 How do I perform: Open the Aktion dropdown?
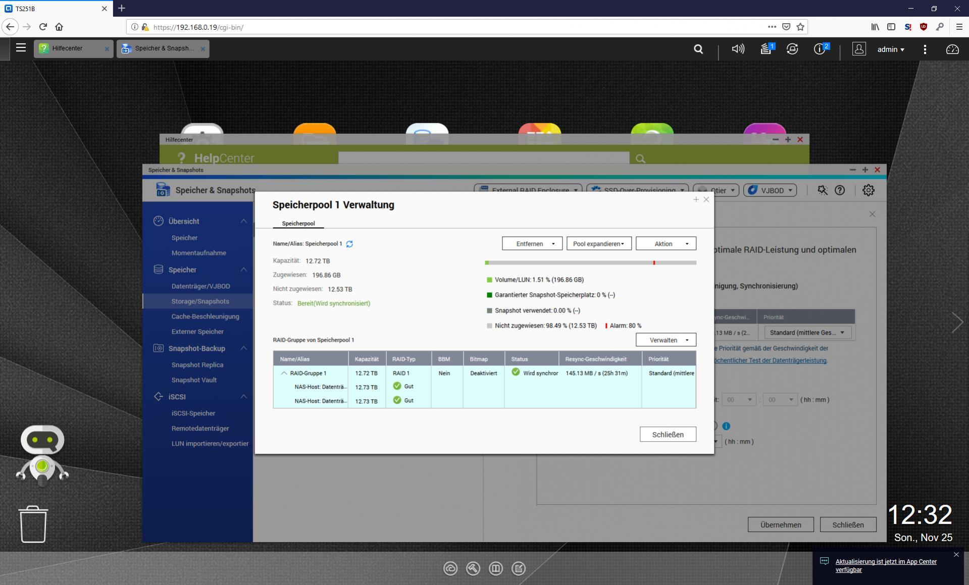[666, 244]
